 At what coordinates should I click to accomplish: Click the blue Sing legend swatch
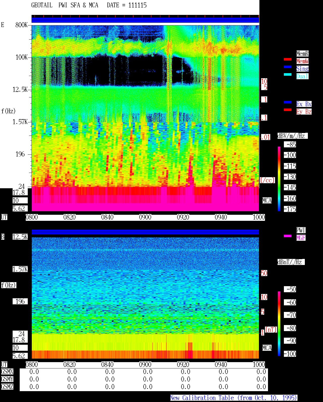tap(288, 67)
